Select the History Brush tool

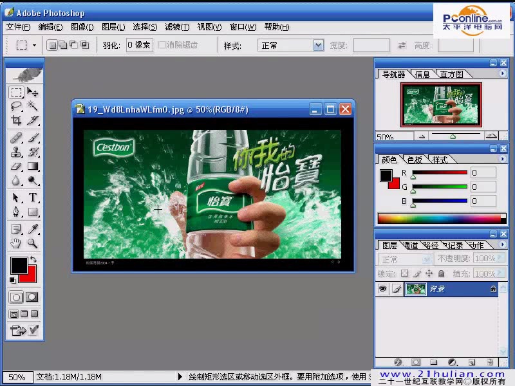coord(33,152)
